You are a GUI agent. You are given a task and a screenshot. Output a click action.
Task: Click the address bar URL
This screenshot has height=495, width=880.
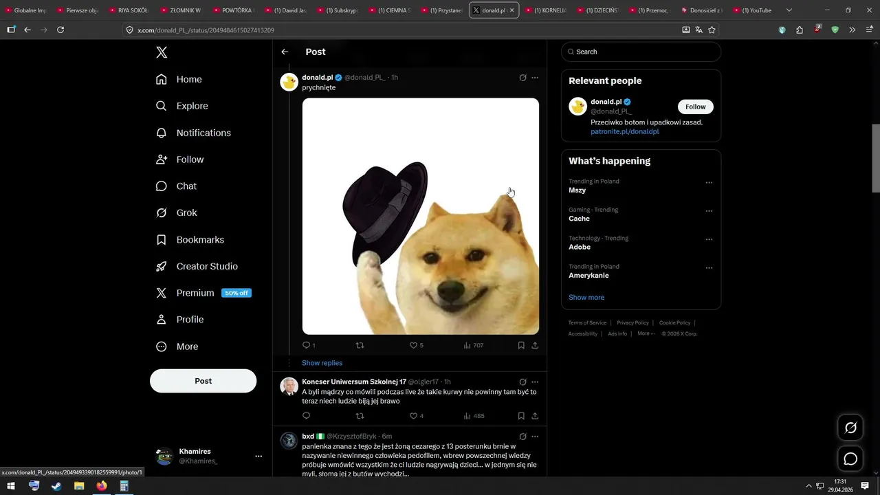click(206, 30)
